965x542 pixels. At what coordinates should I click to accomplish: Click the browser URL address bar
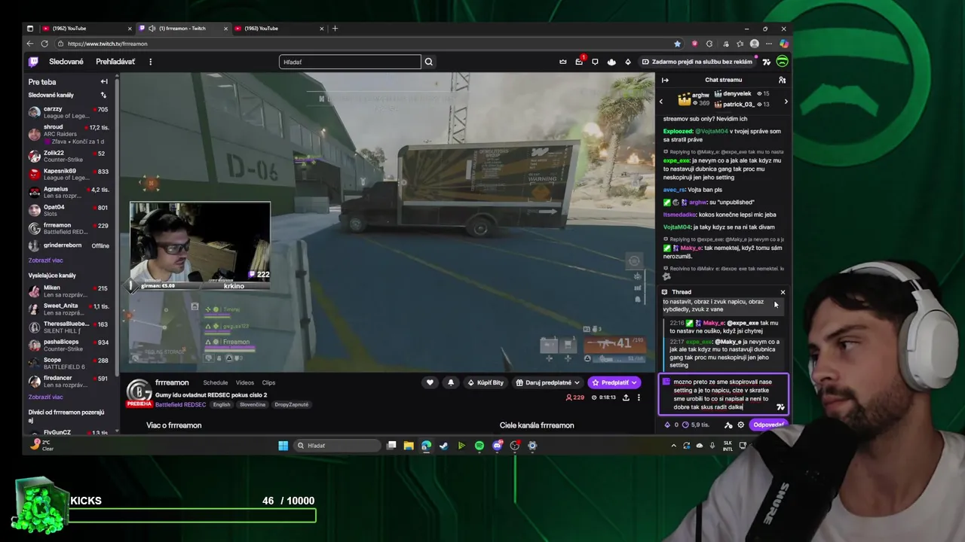coord(362,44)
